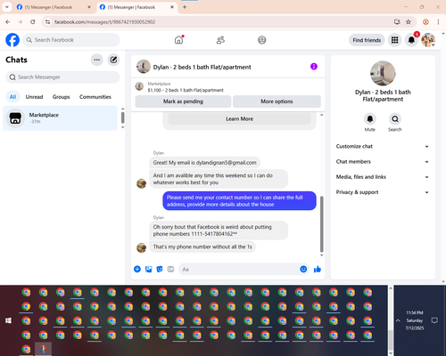Expand Customize chat section

click(383, 146)
